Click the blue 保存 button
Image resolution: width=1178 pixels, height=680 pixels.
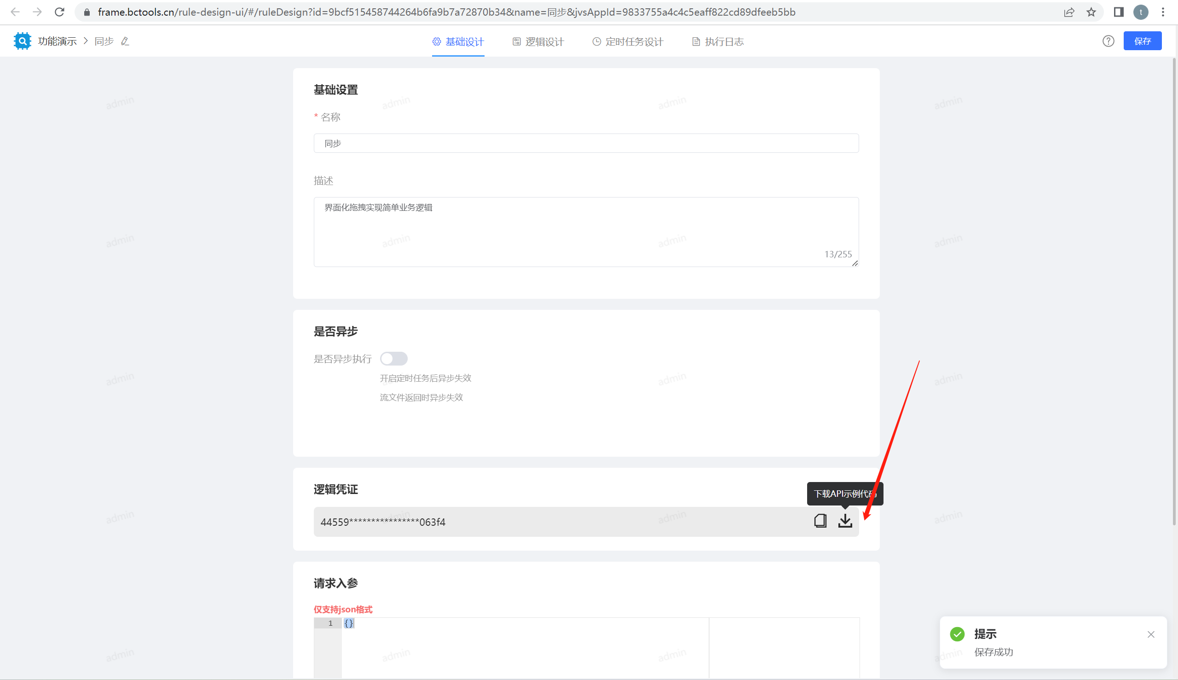[x=1142, y=41]
